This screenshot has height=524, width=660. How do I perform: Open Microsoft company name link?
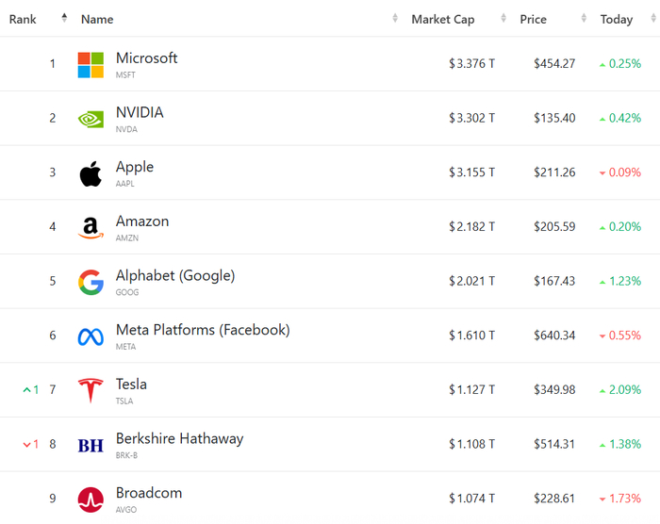coord(146,58)
